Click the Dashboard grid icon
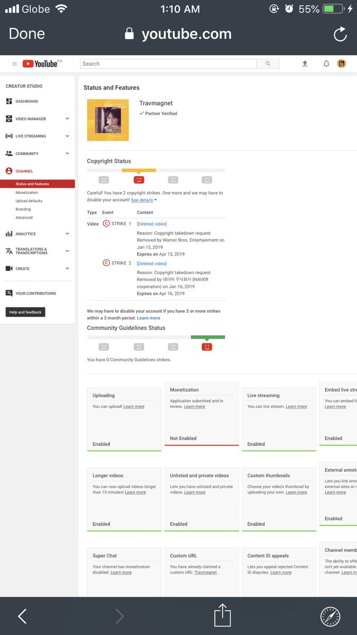 click(9, 101)
